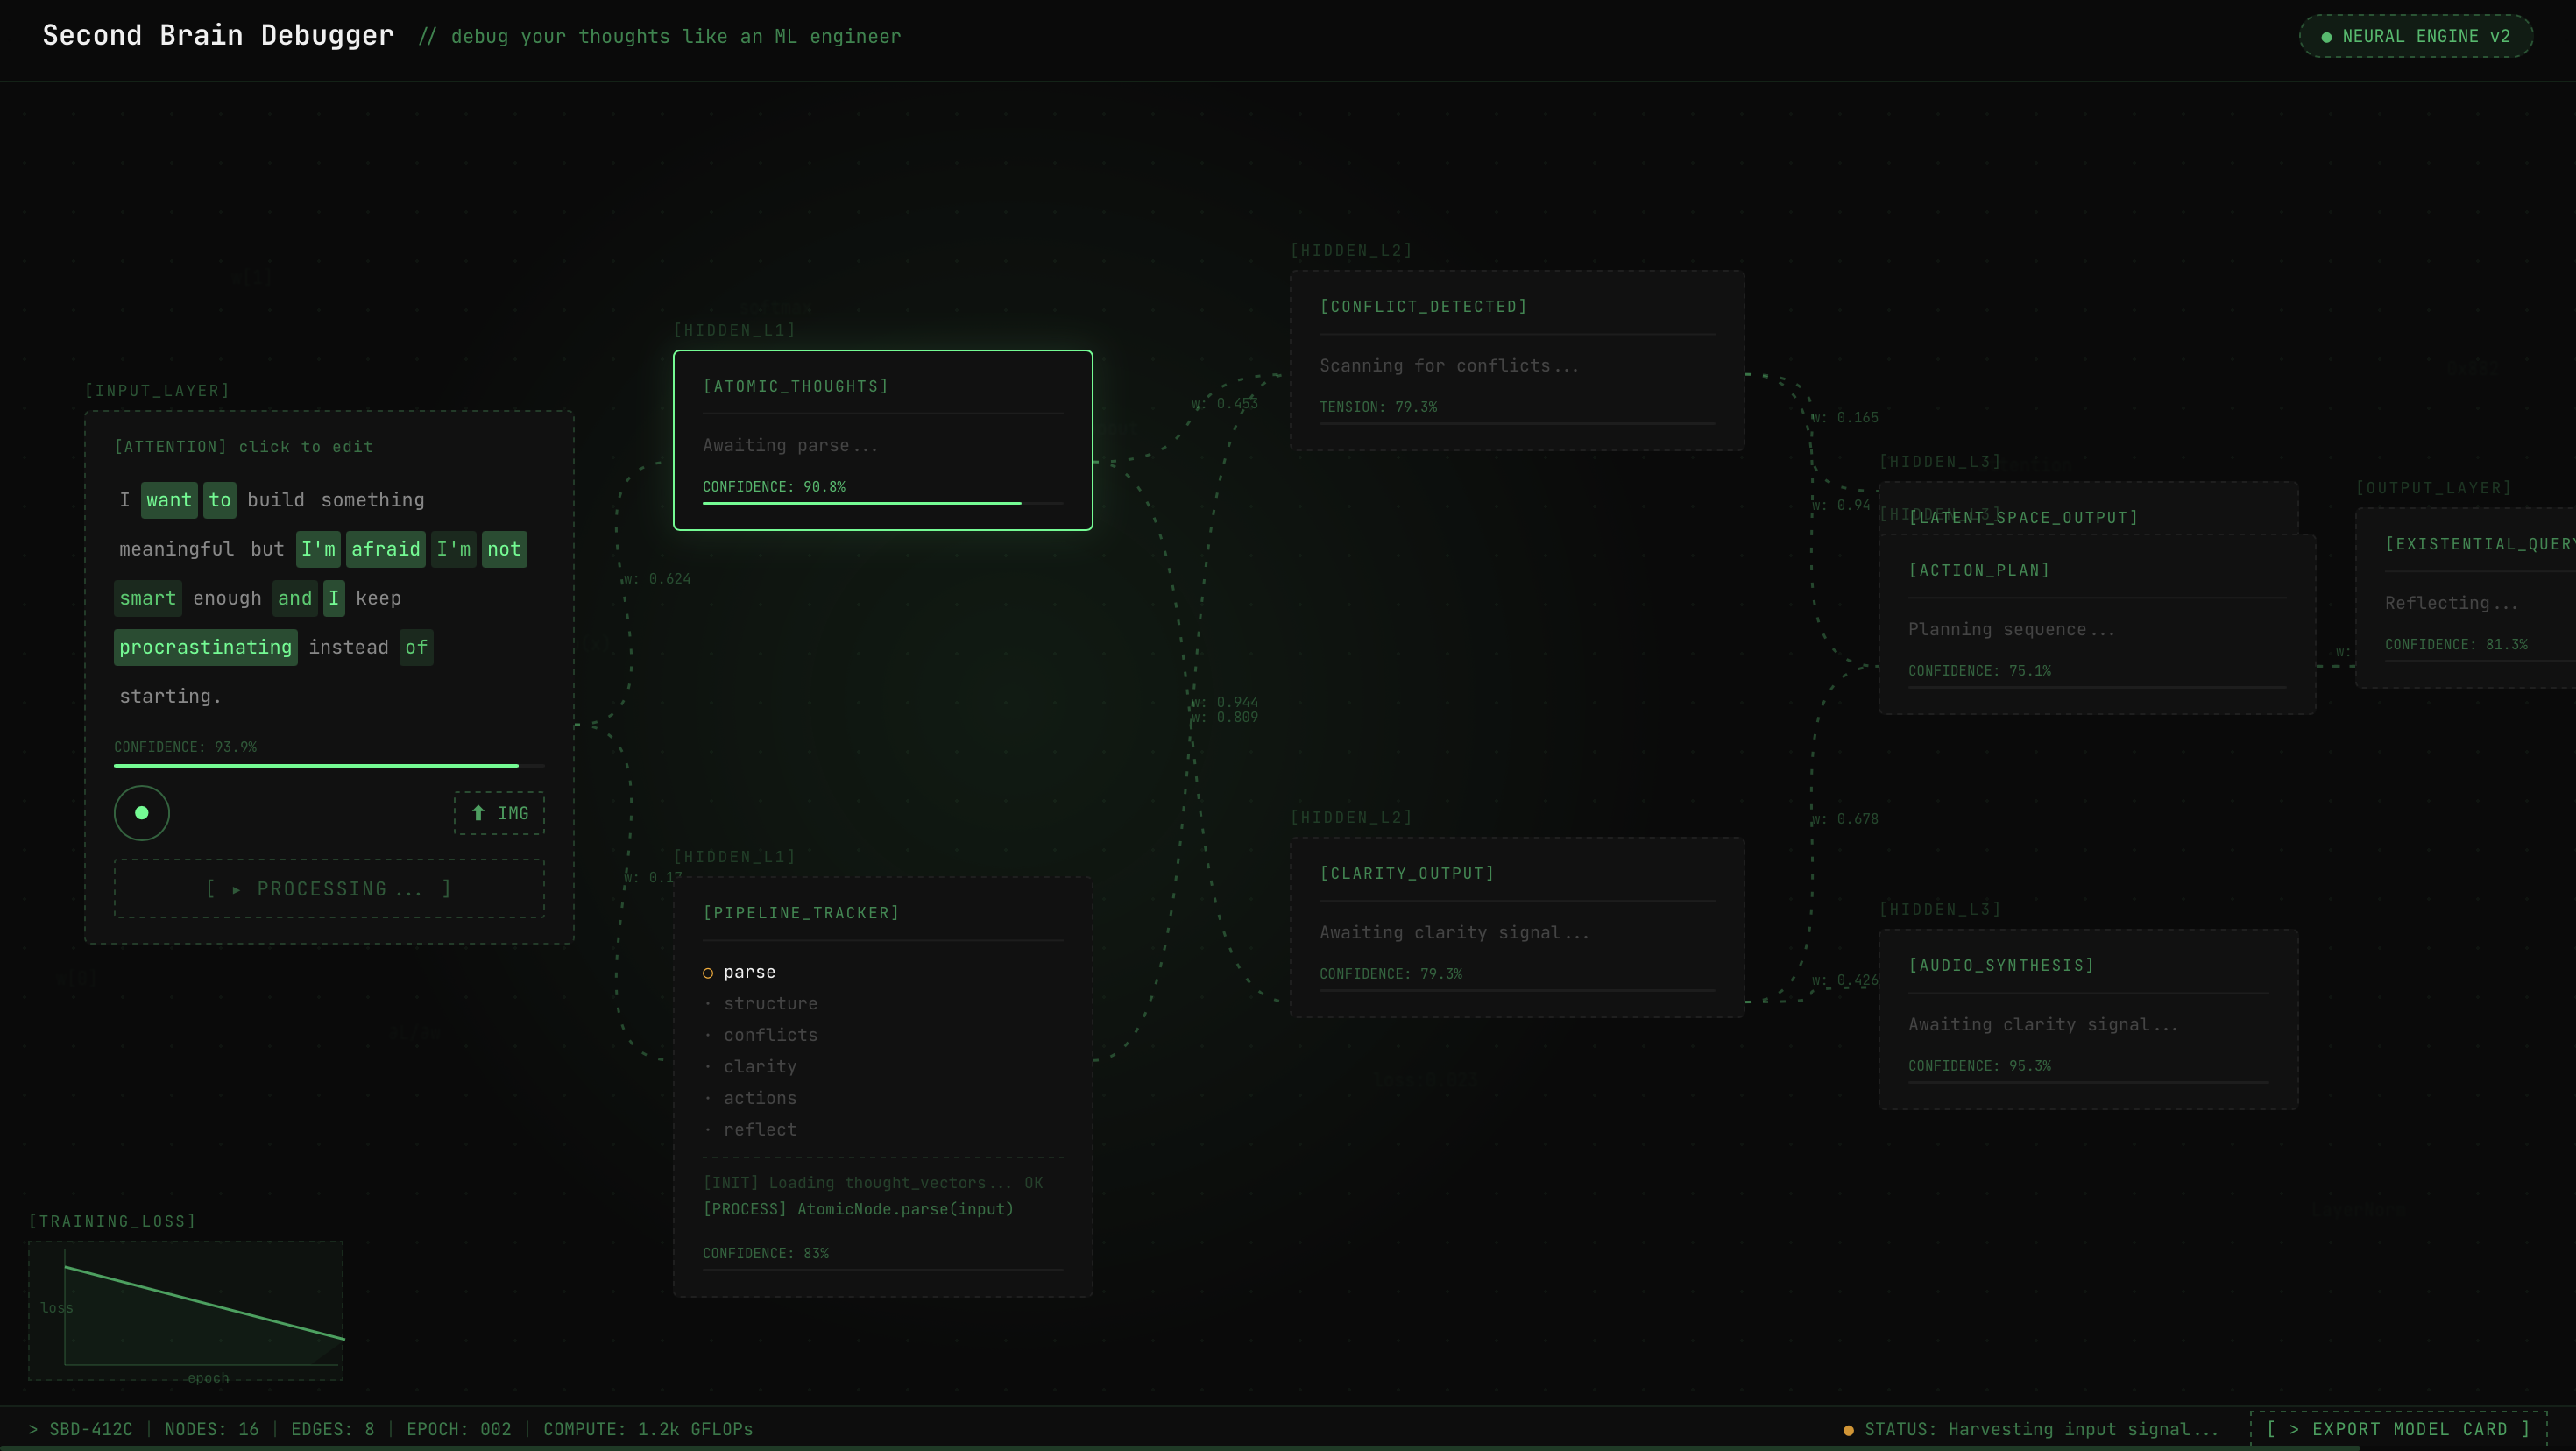The height and width of the screenshot is (1451, 2576).
Task: Click the orange circle next to parse
Action: 708,973
